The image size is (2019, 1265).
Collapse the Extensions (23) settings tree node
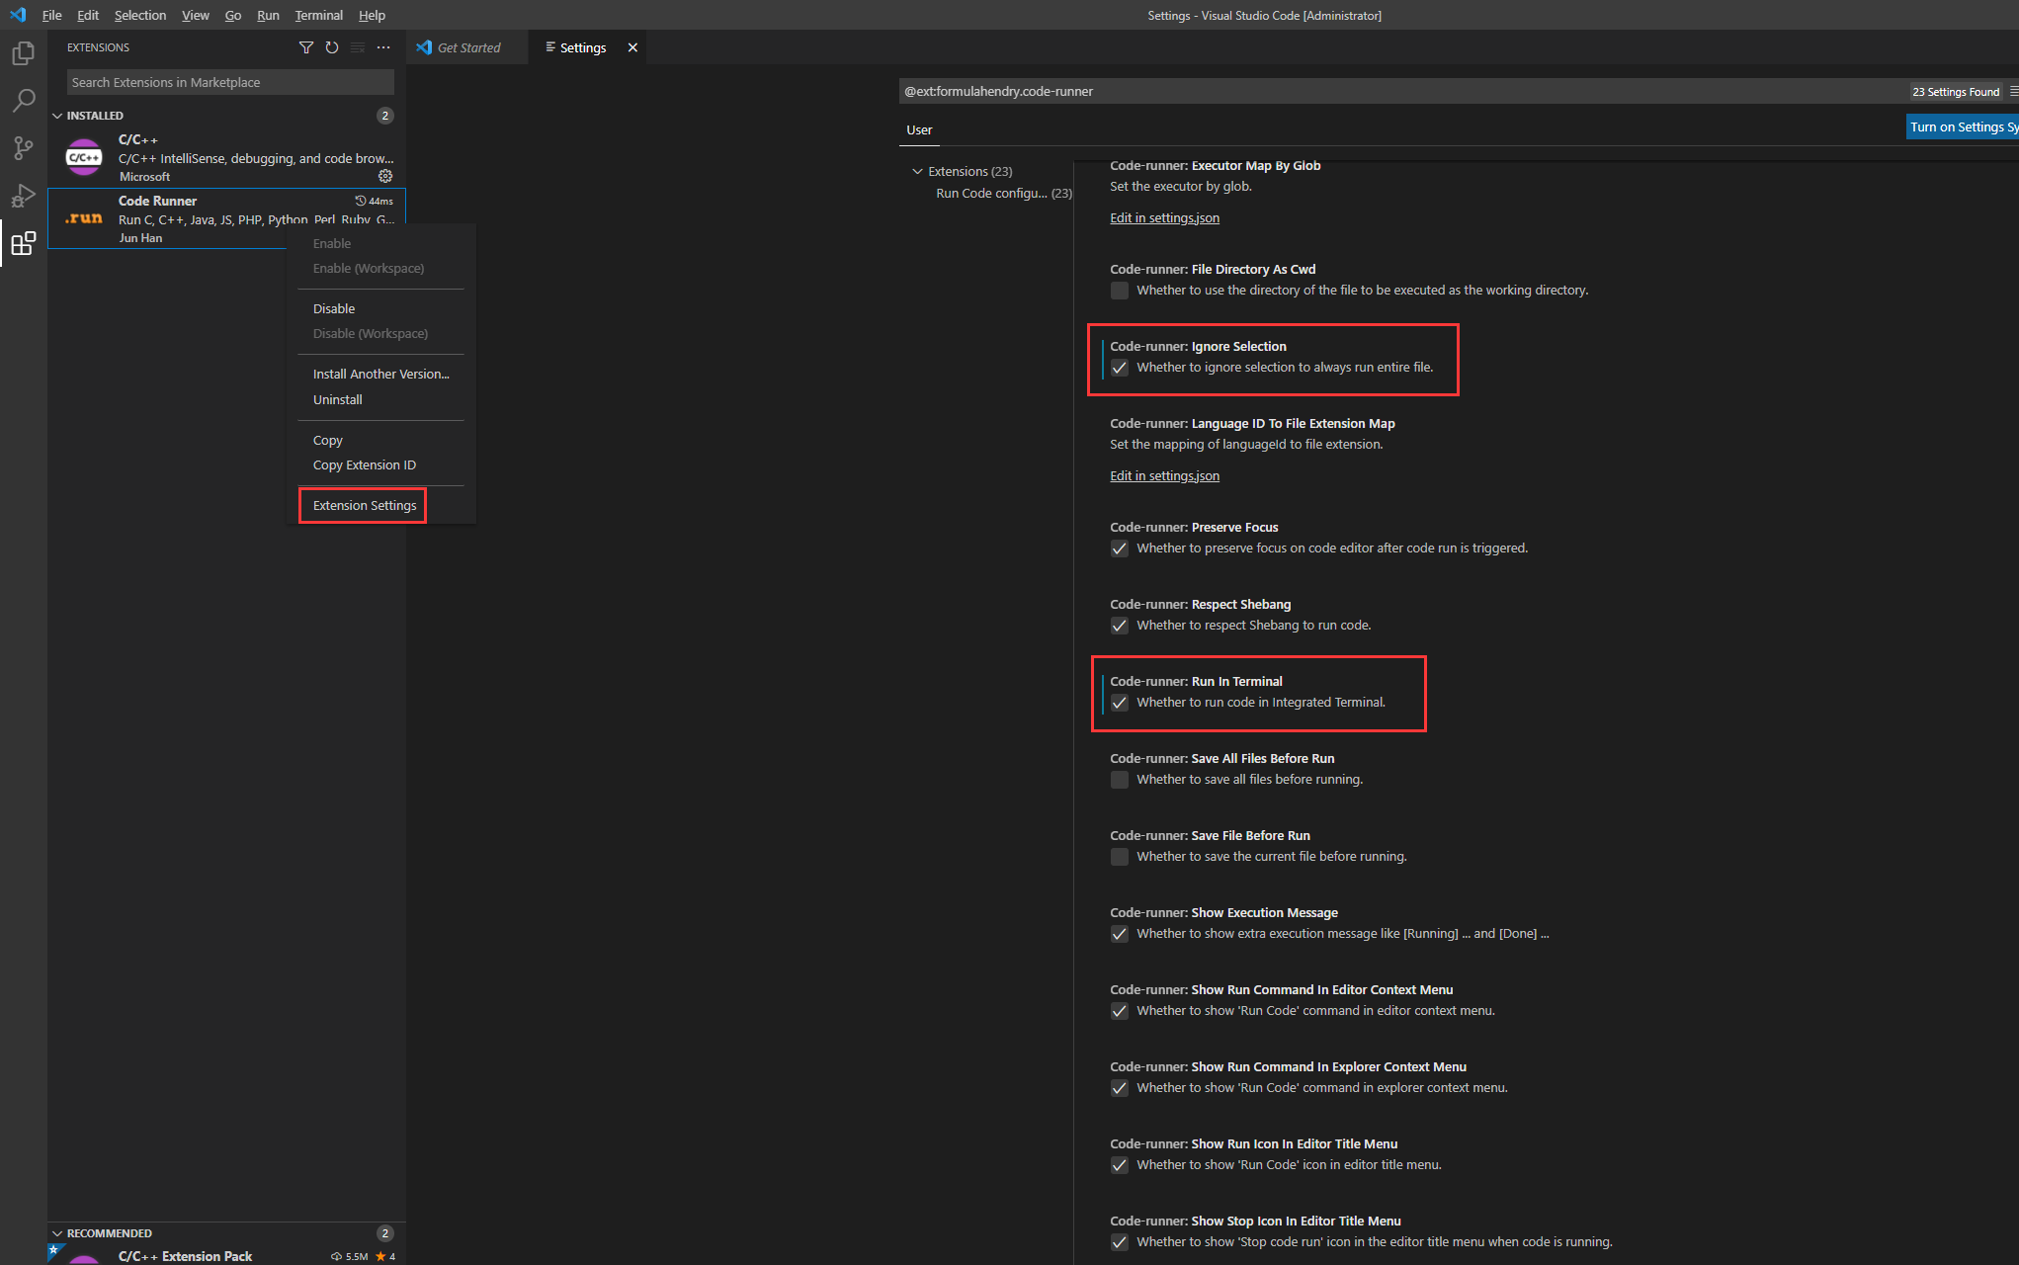point(917,171)
